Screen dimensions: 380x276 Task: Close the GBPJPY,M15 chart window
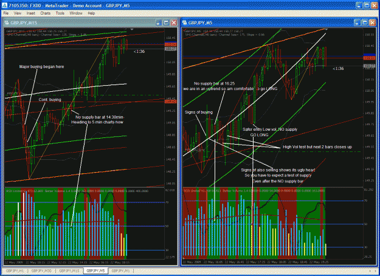pyautogui.click(x=174, y=22)
